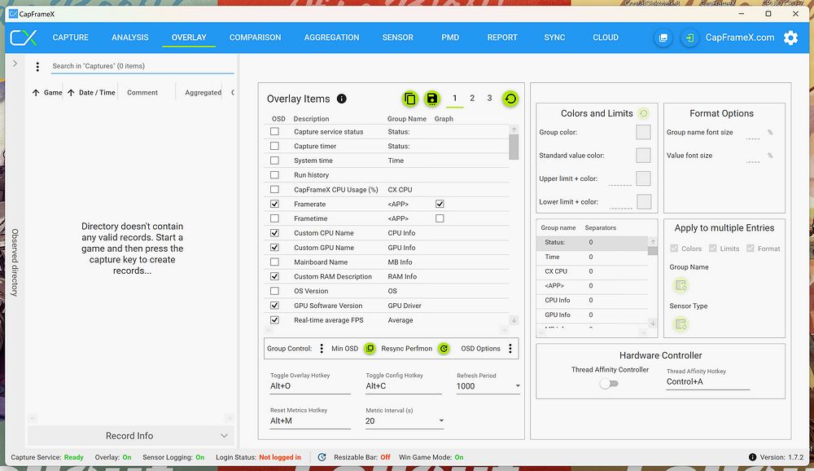
Task: Click the Toggle Config Hotkey field
Action: point(404,385)
